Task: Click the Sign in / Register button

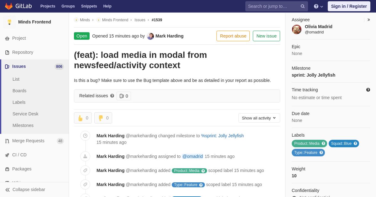Action: pos(349,6)
